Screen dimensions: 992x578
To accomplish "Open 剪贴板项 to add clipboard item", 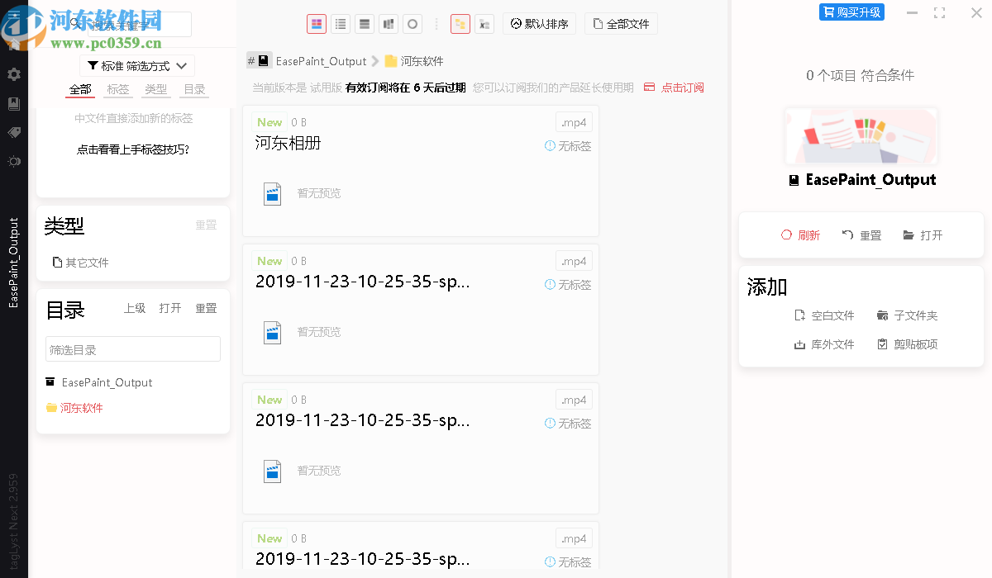I will [906, 344].
